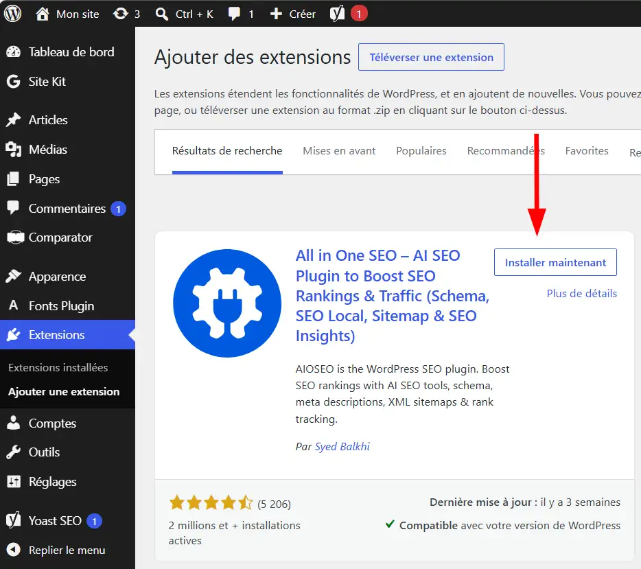641x569 pixels.
Task: Click the Yoast SEO sidebar badge 1
Action: pyautogui.click(x=95, y=521)
